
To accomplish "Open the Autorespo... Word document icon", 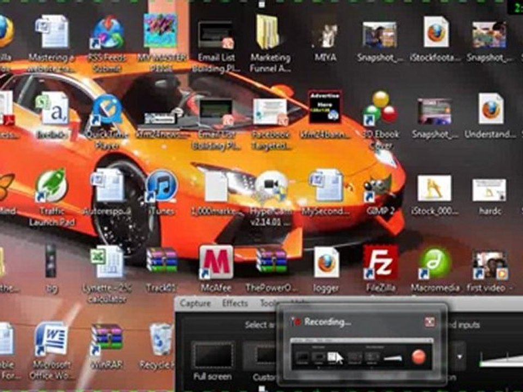I will tap(107, 185).
